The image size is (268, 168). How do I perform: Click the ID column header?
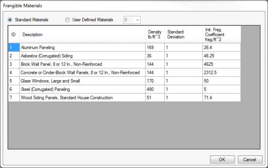click(x=14, y=34)
